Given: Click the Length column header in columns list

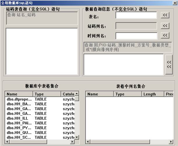Looking at the screenshot, I should (153, 94).
